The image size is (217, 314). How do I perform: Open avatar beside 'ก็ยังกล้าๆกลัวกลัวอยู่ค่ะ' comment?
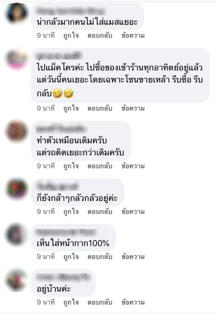[x=16, y=189]
